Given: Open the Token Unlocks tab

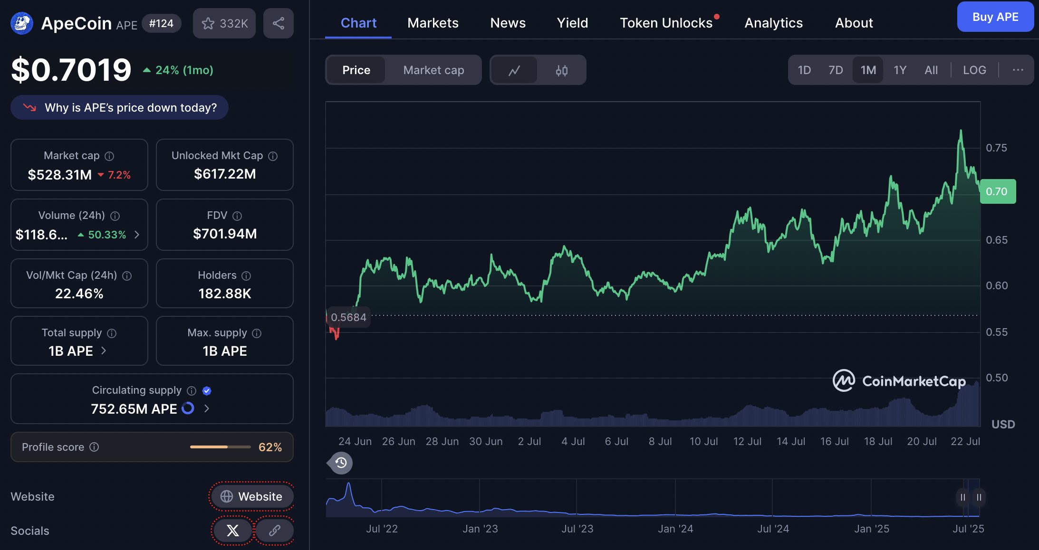Looking at the screenshot, I should [666, 23].
